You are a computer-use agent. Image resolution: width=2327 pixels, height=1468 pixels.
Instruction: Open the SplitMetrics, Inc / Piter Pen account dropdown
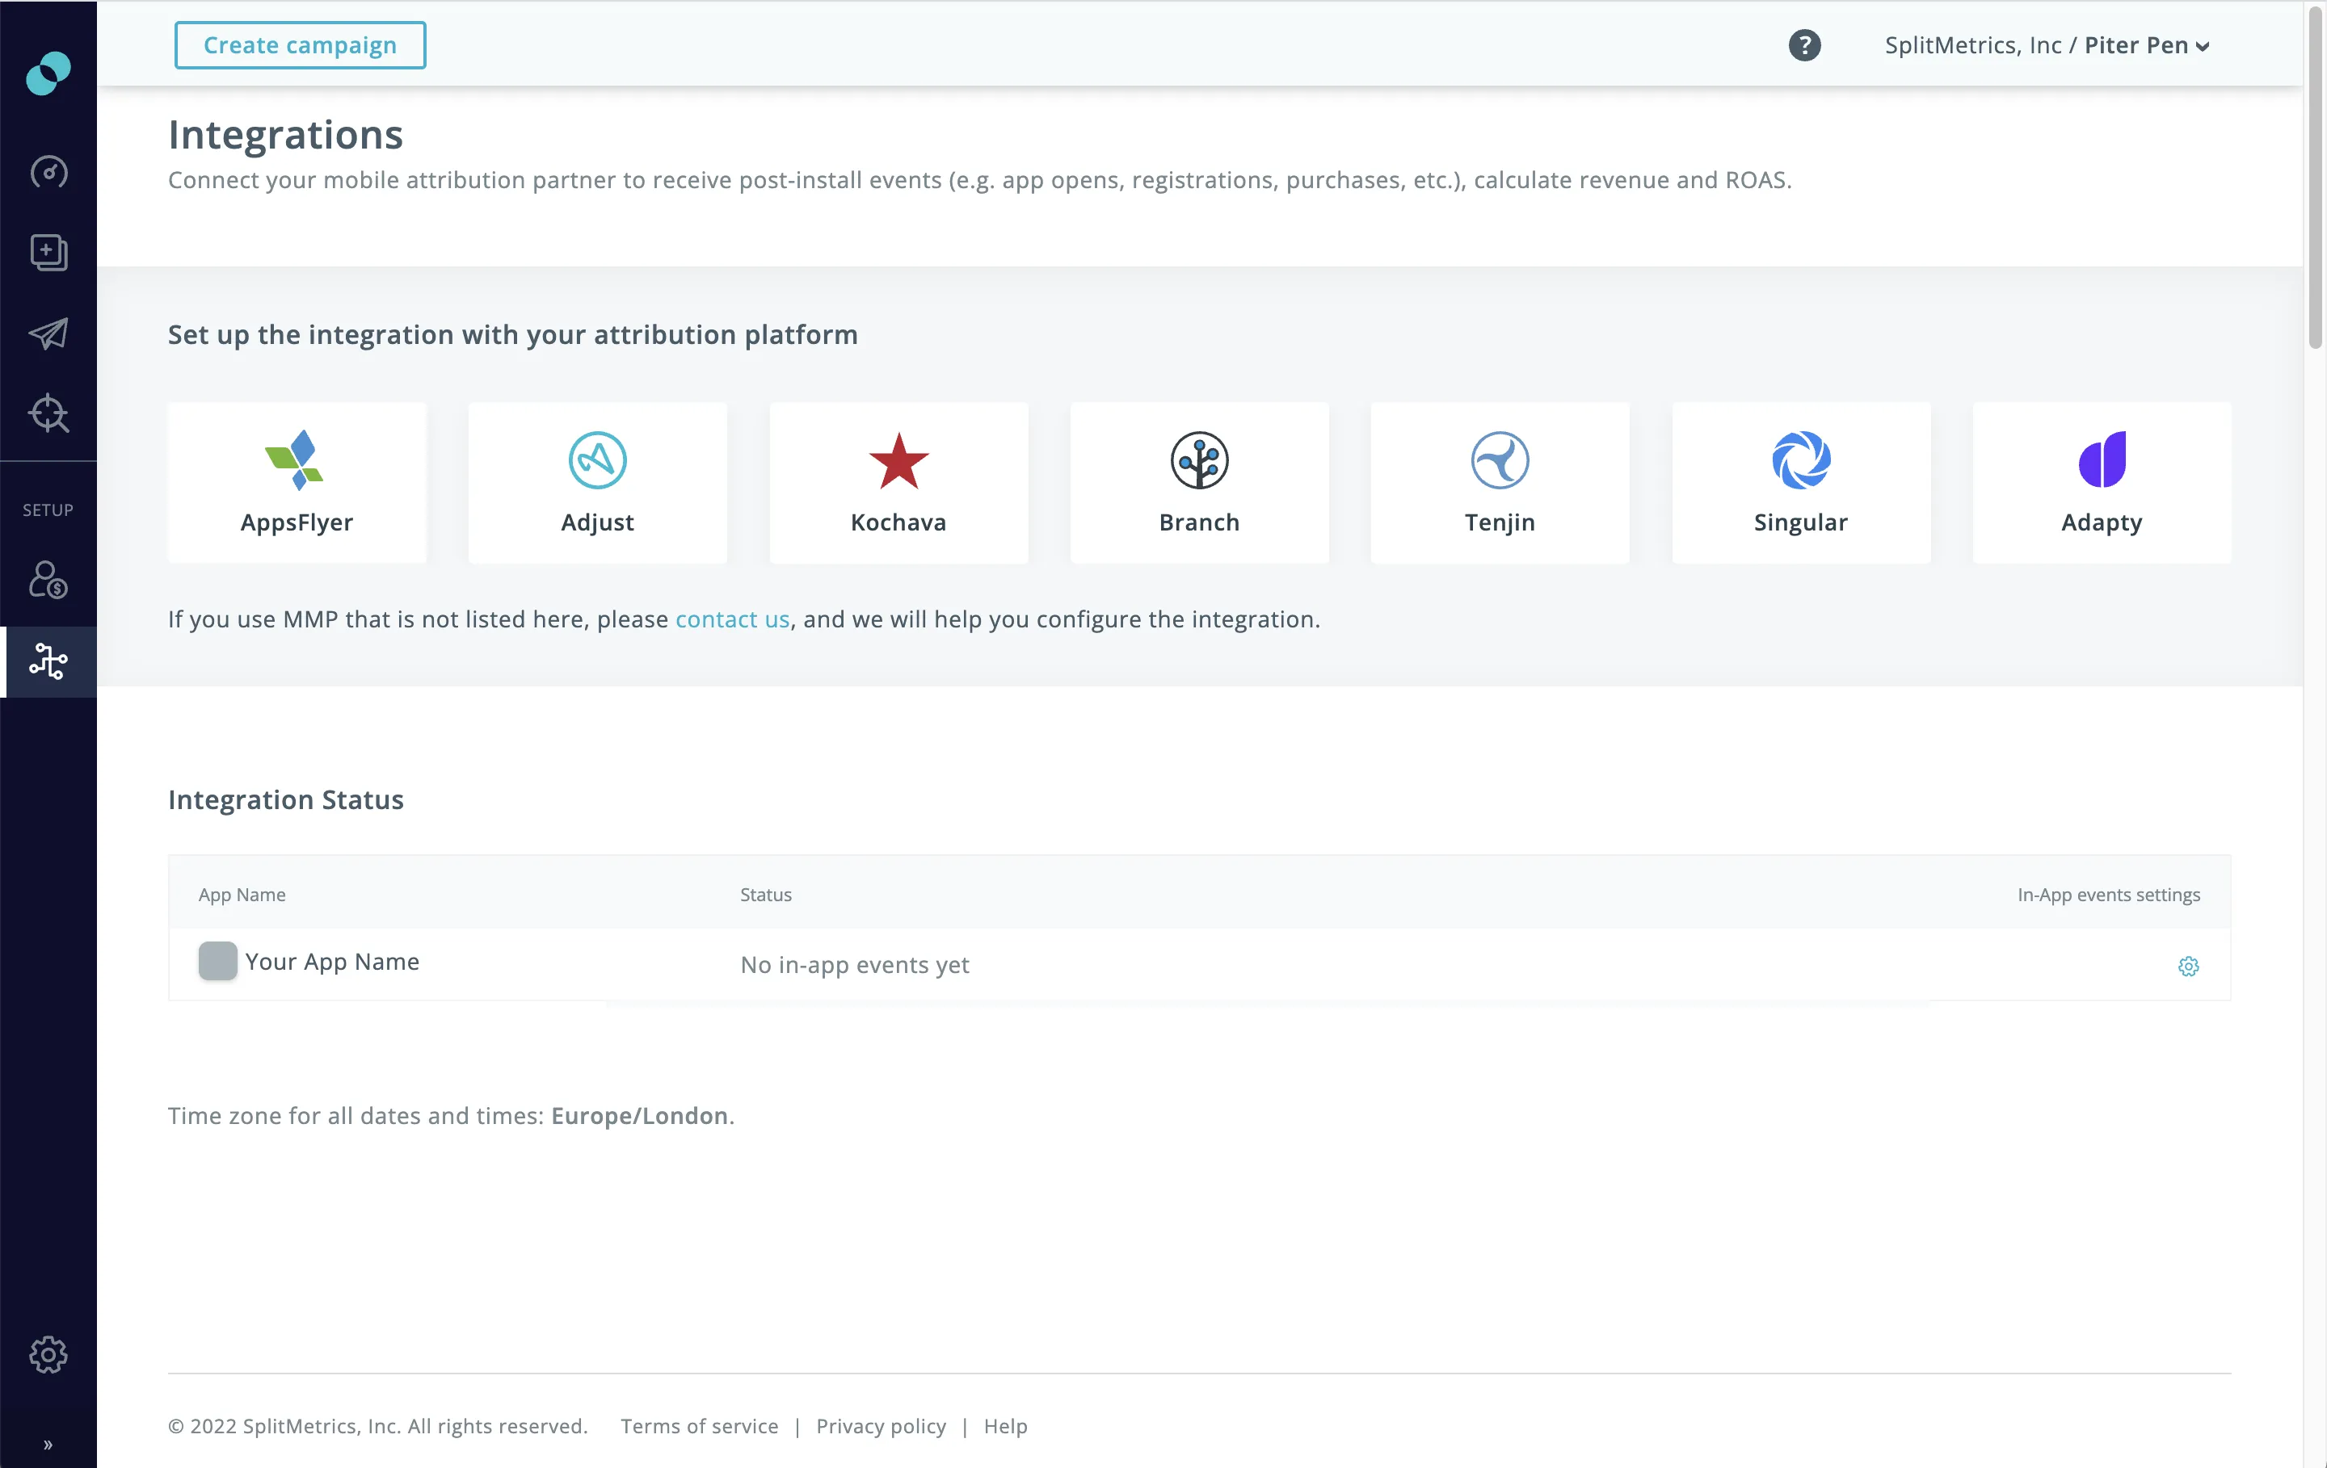pyautogui.click(x=2046, y=45)
